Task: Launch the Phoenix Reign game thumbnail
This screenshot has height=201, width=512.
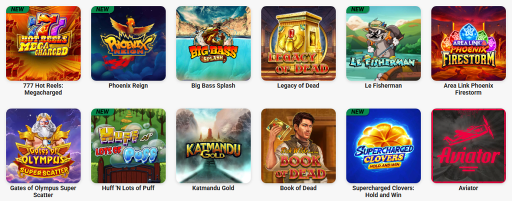Action: click(x=128, y=43)
